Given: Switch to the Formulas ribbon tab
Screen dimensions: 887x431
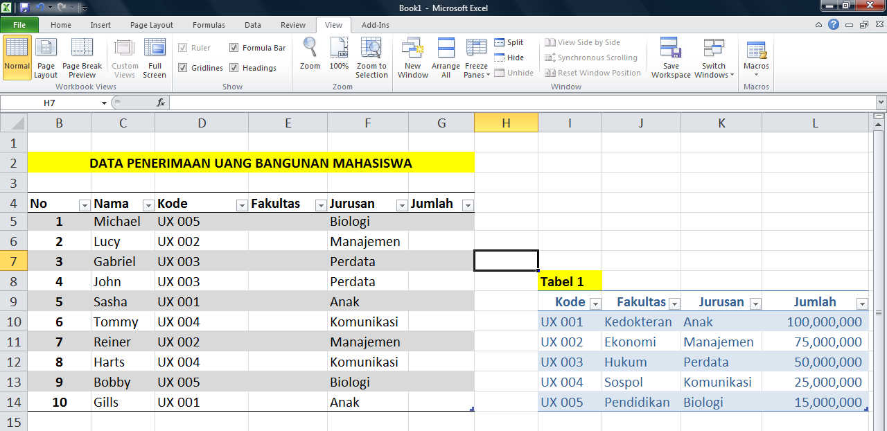Looking at the screenshot, I should tap(209, 24).
